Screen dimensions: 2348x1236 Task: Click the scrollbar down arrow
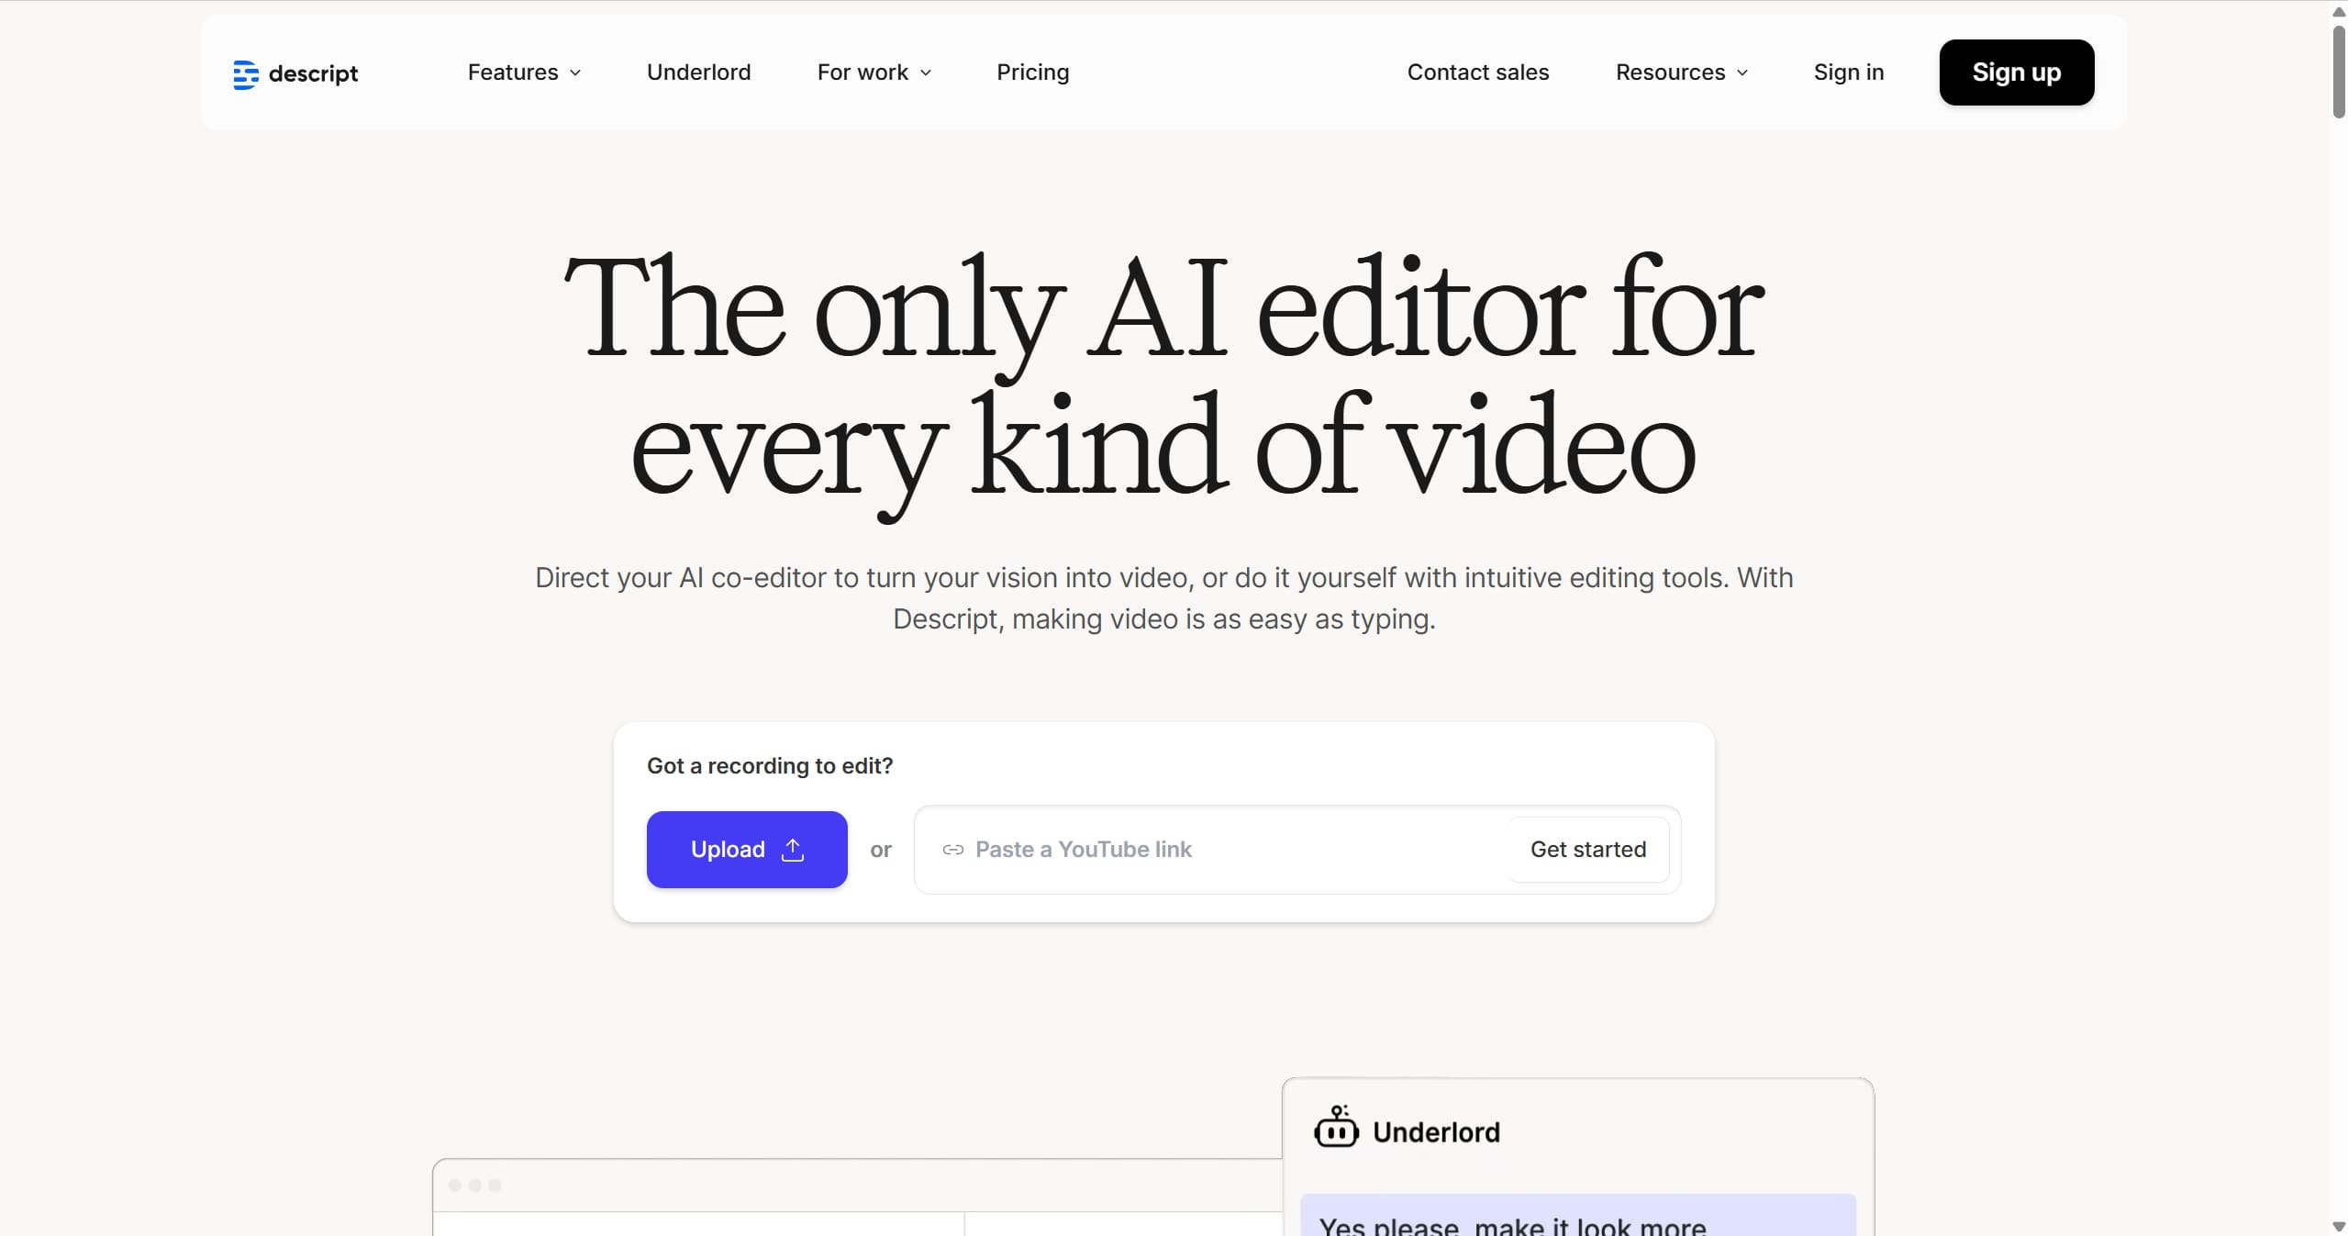(x=2338, y=1227)
